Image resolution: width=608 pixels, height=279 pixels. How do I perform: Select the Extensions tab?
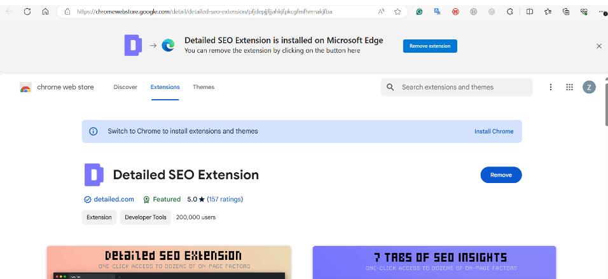pos(165,87)
